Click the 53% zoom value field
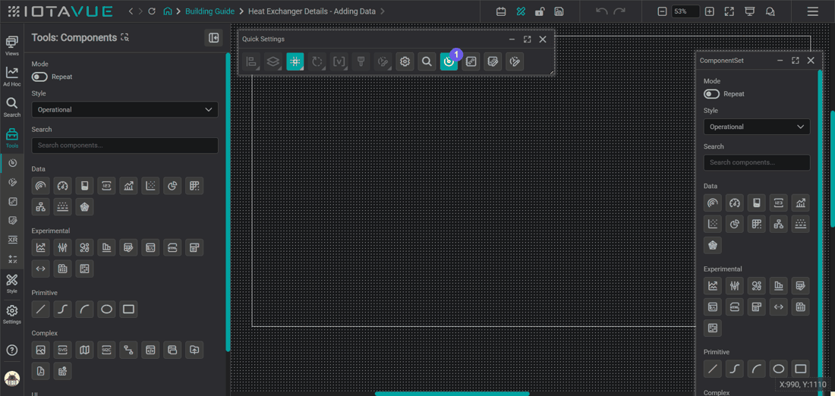This screenshot has width=835, height=396. point(686,11)
